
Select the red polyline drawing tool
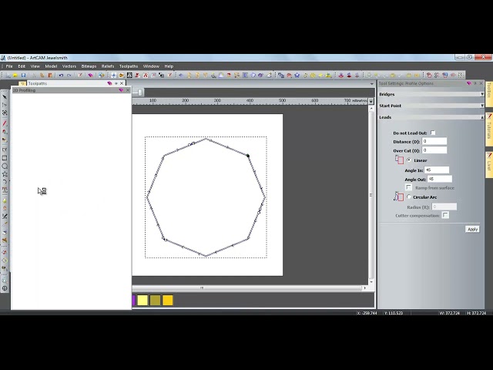pyautogui.click(x=5, y=123)
